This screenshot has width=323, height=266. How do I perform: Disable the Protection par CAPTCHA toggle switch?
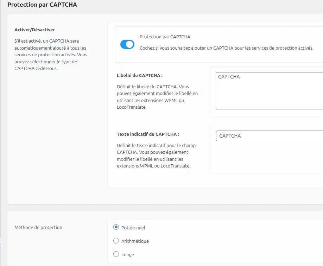(x=127, y=44)
